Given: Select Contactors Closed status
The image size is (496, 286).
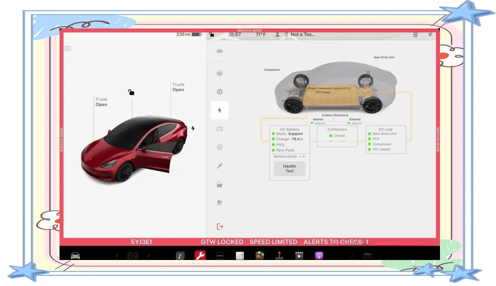Looking at the screenshot, I should (x=337, y=136).
